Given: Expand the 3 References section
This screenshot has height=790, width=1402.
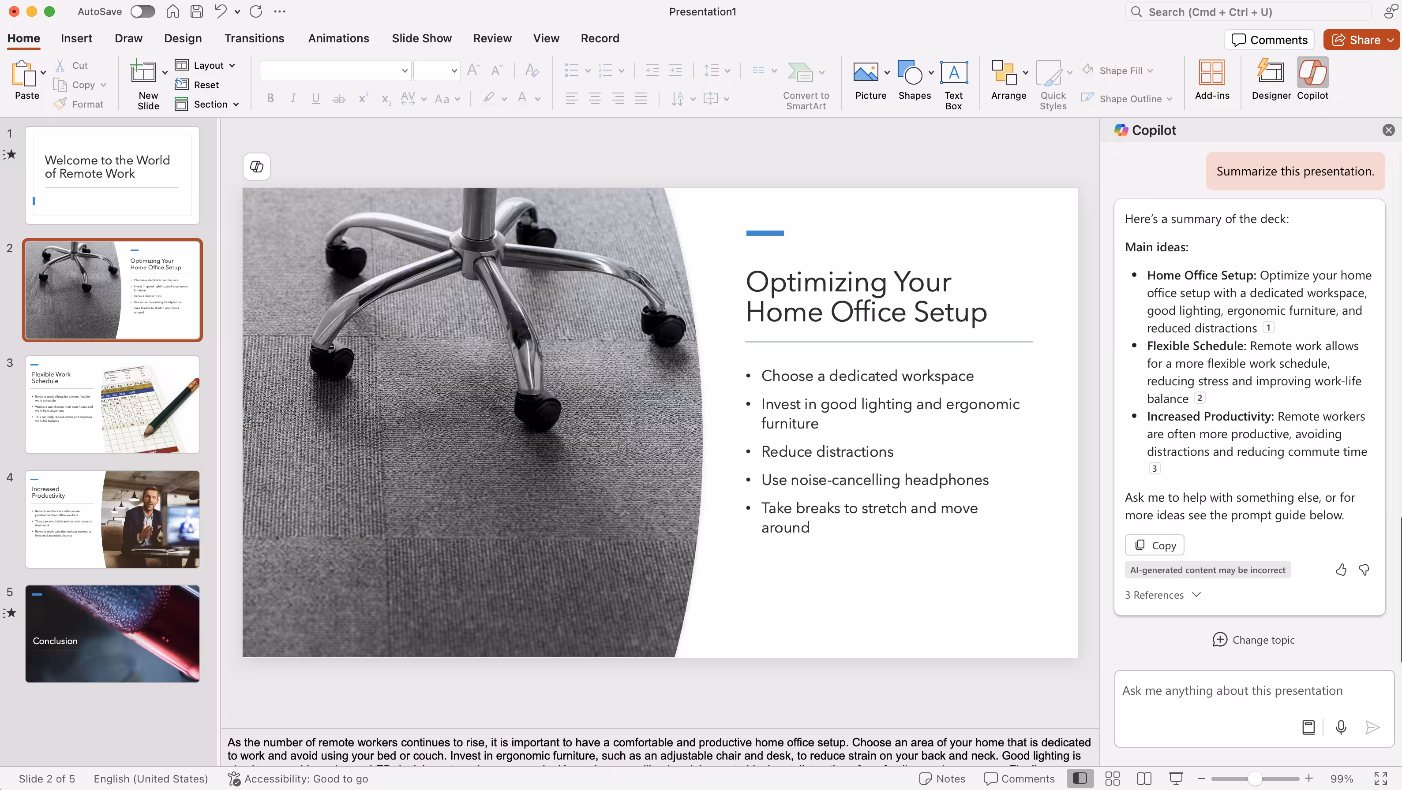Looking at the screenshot, I should [1162, 594].
